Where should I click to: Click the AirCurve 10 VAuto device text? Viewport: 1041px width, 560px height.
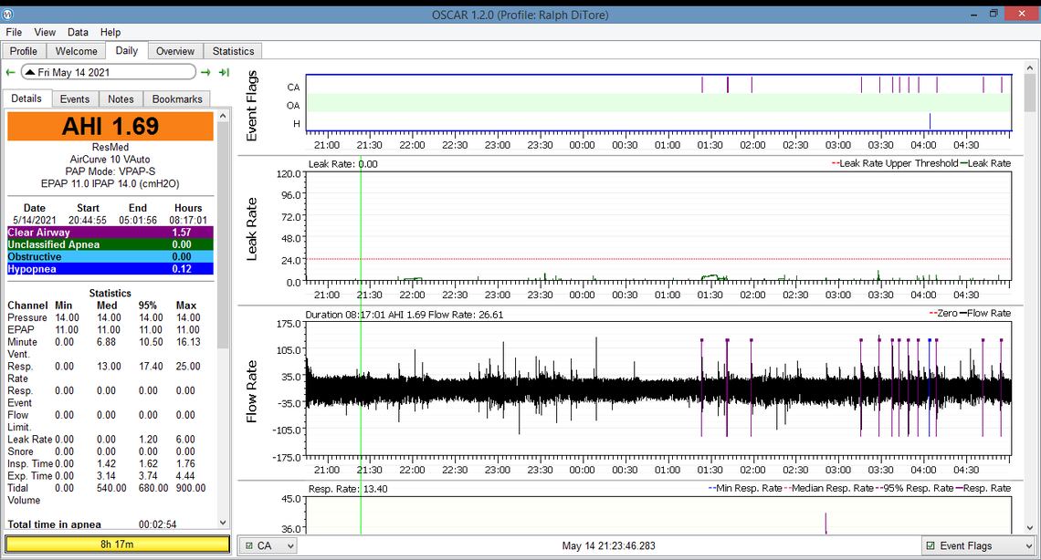tap(110, 159)
